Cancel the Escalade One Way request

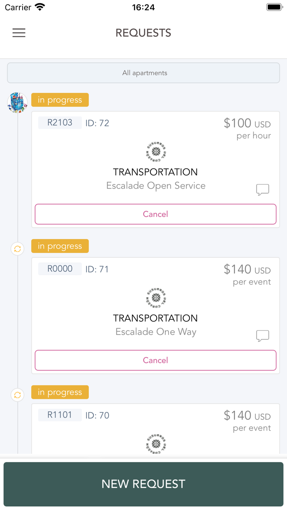[x=155, y=360]
